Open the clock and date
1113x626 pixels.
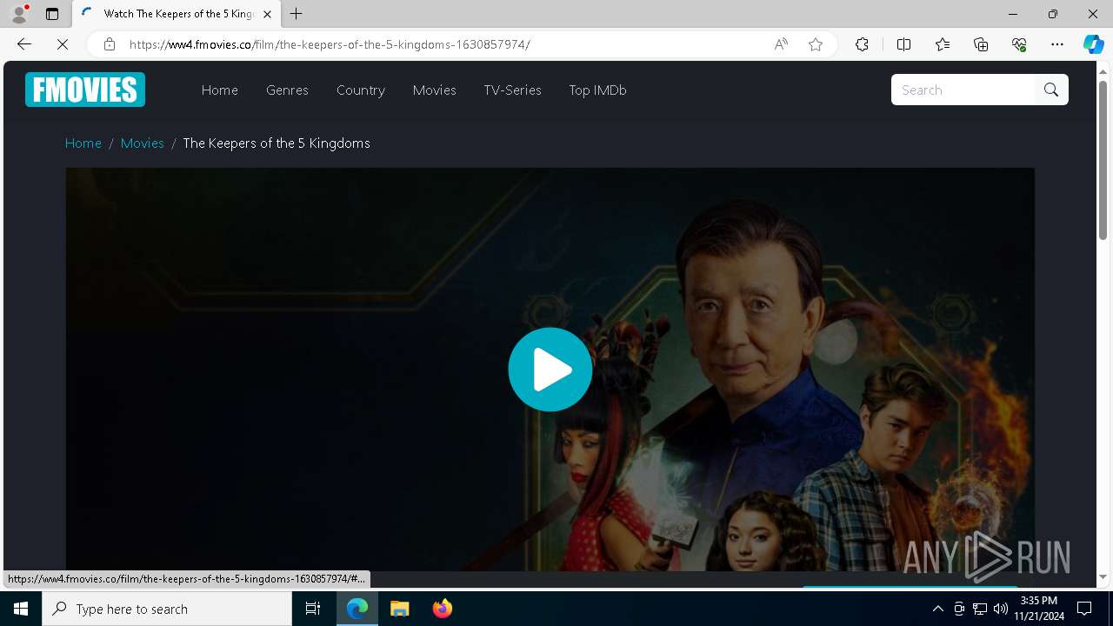pos(1040,609)
